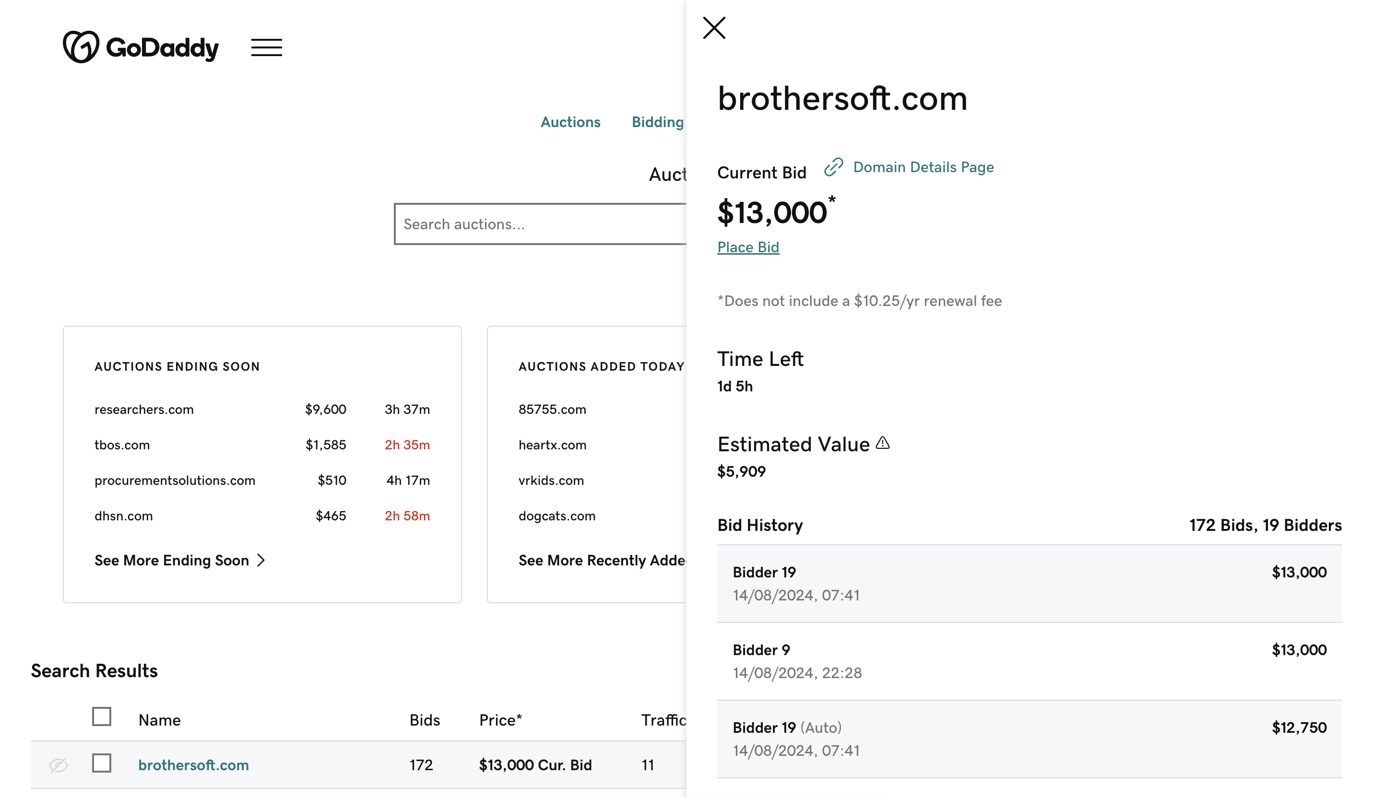Sort results by the Name column header
This screenshot has height=798, width=1373.
click(159, 720)
